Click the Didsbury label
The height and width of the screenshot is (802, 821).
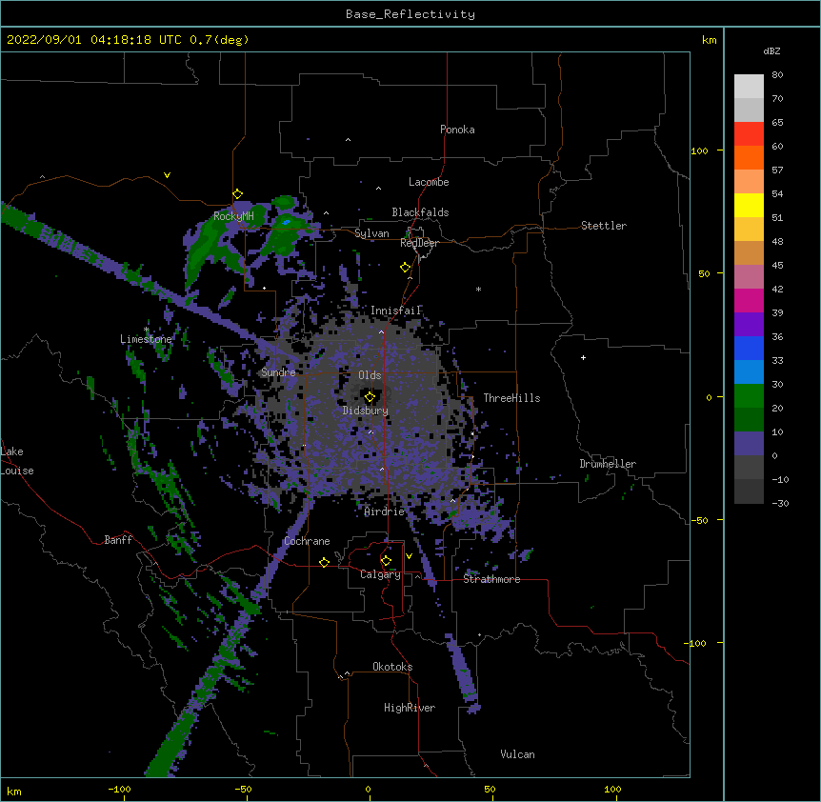tap(366, 411)
